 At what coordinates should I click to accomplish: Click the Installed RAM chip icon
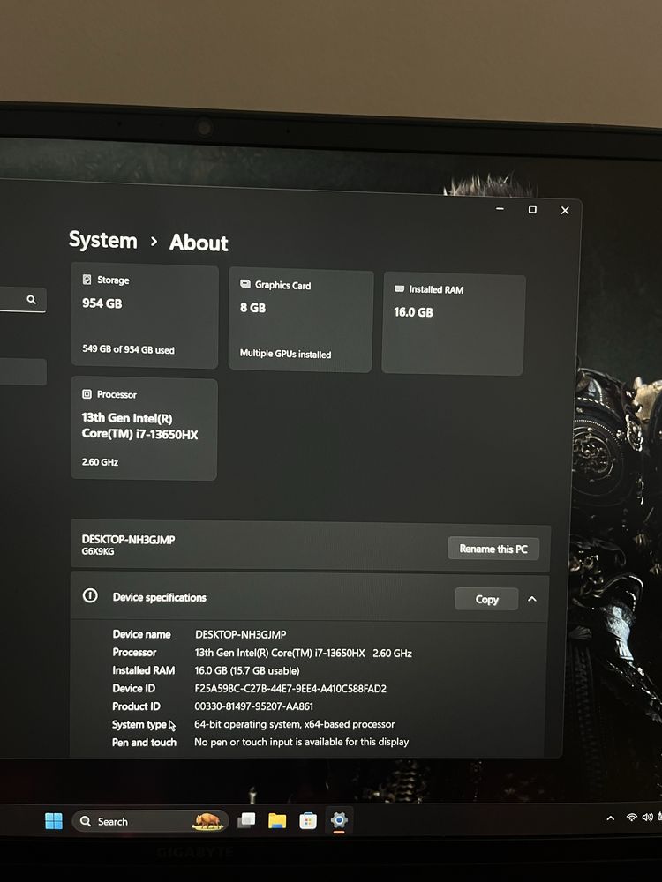[x=400, y=288]
